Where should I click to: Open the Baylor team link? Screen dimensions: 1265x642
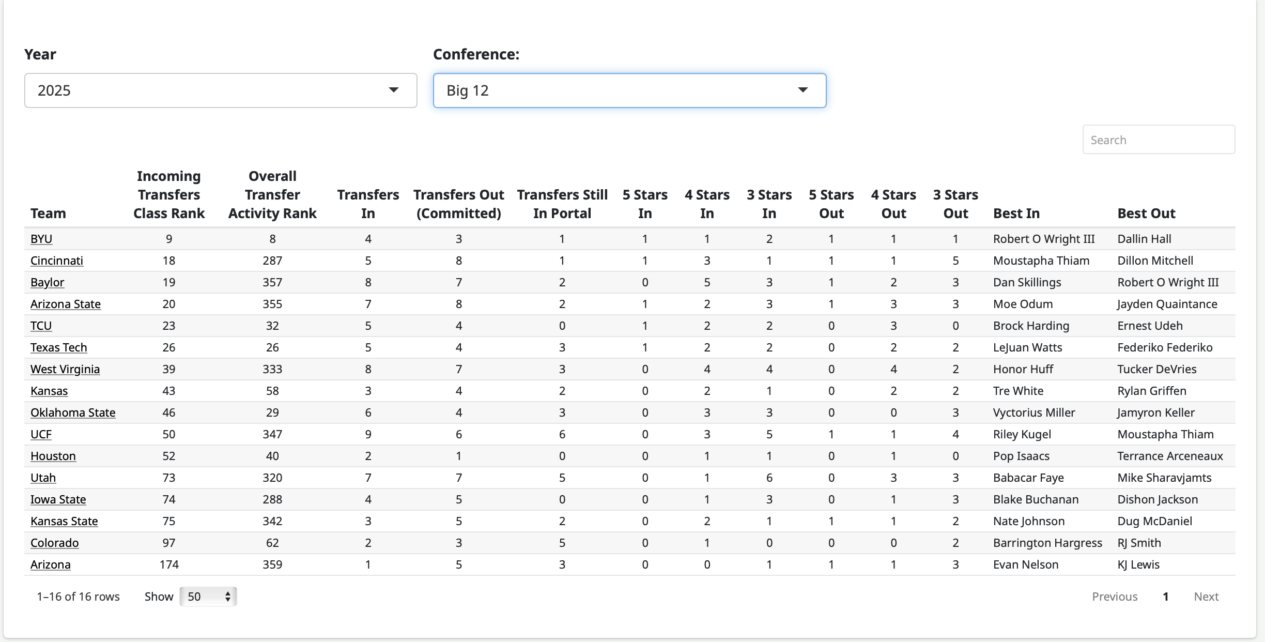(x=47, y=282)
